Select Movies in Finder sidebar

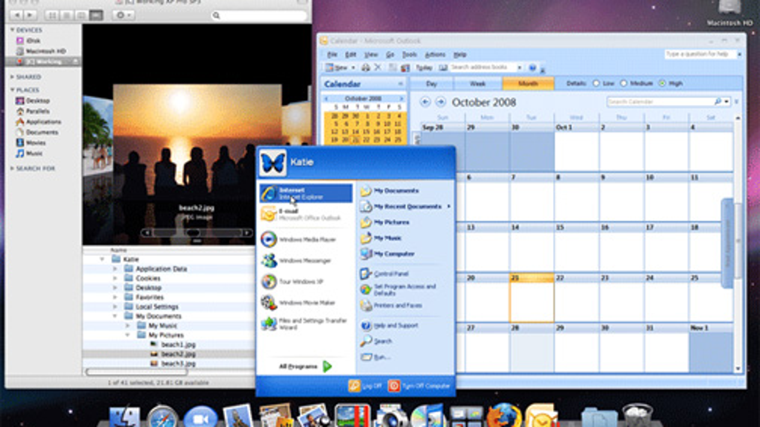click(31, 142)
